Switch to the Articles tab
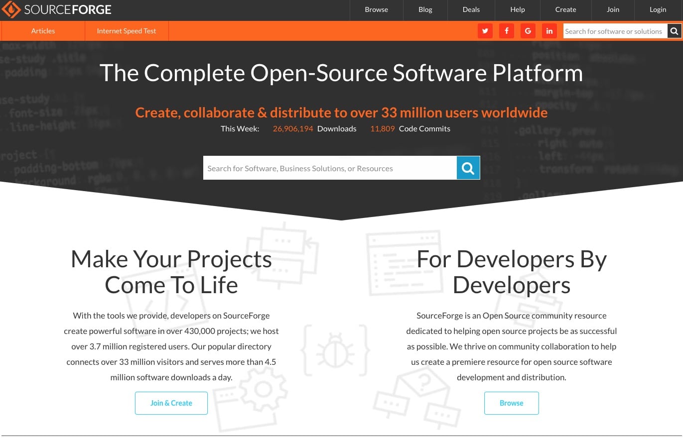 point(42,31)
